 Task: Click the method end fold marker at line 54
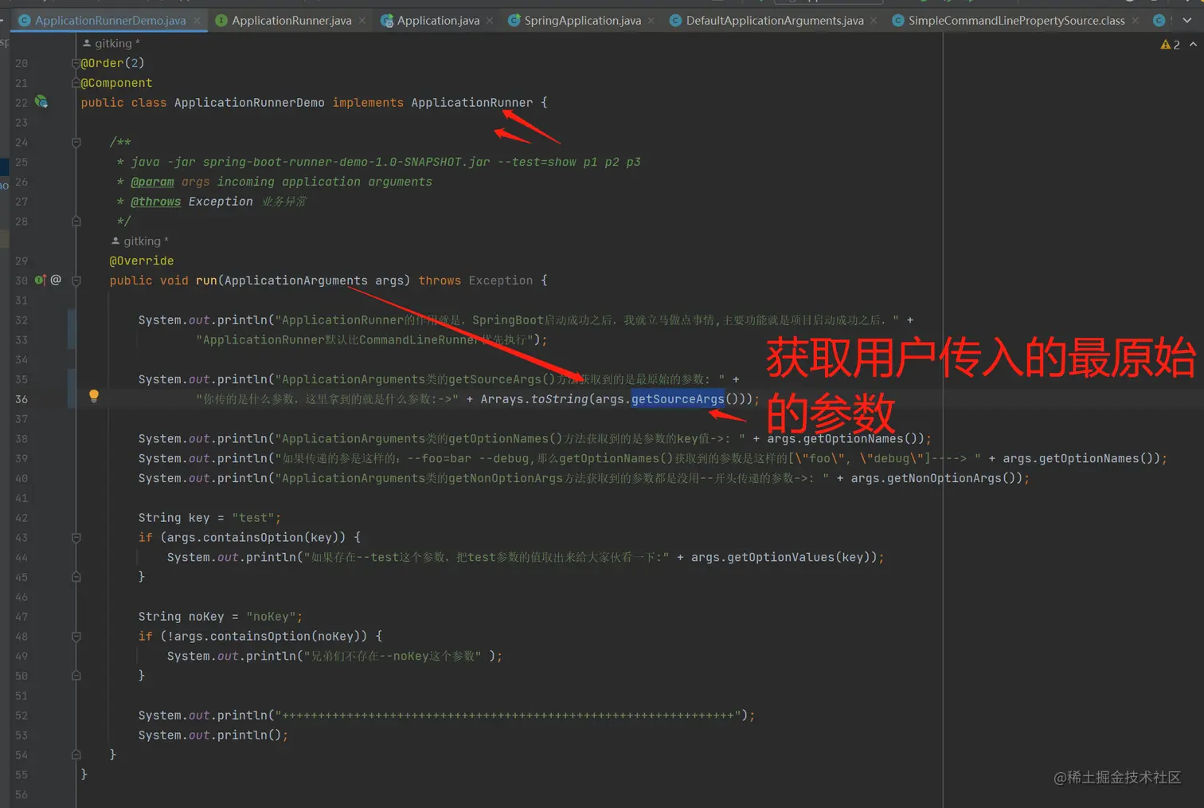(76, 755)
